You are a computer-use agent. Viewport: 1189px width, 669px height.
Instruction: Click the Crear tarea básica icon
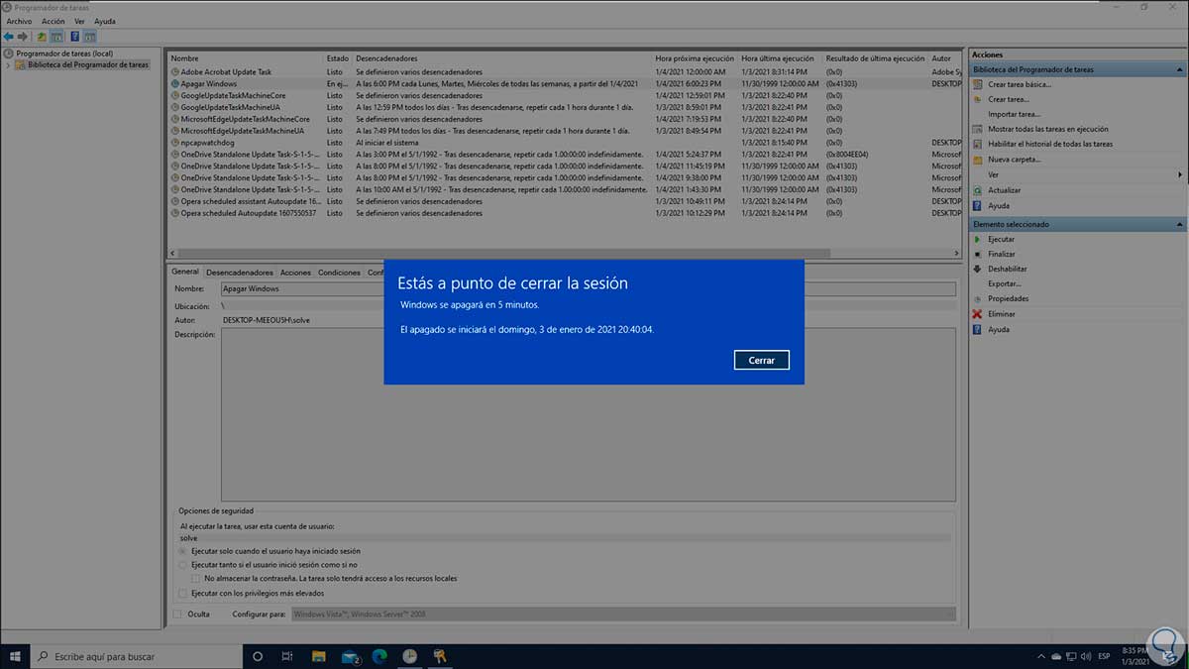point(978,84)
